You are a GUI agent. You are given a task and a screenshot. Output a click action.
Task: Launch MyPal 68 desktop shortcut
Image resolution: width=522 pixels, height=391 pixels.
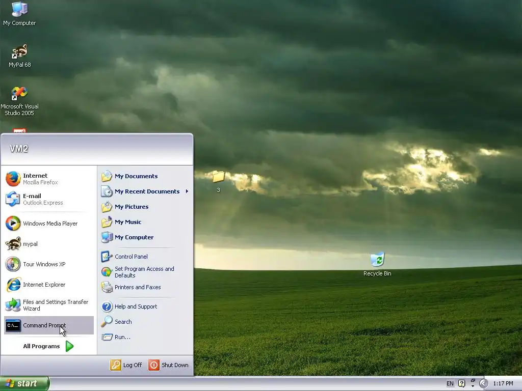coord(20,56)
